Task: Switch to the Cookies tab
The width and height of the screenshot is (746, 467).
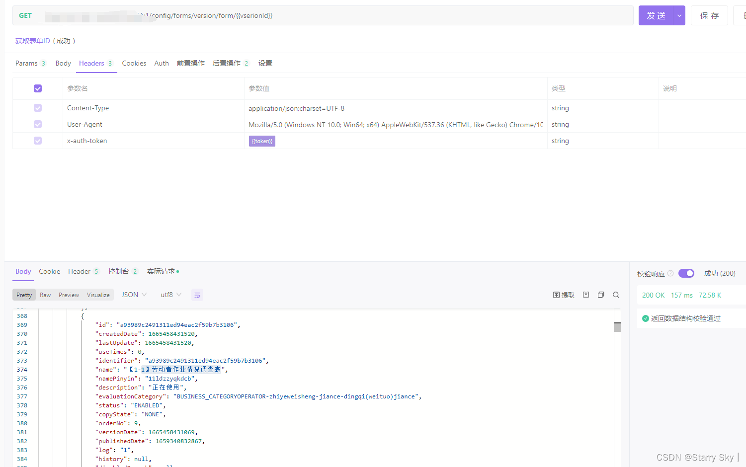Action: click(x=134, y=63)
